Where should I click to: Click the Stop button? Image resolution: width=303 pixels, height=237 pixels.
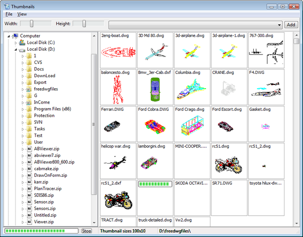86,231
